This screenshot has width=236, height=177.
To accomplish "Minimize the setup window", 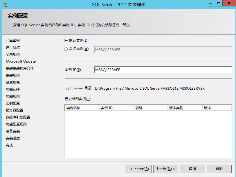I will pos(211,3).
